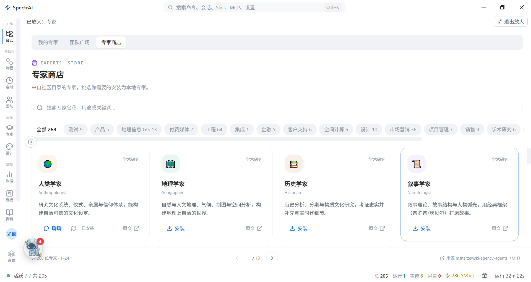Filter by 全部 268 category
Screen dimensions: 531x282
(46, 129)
